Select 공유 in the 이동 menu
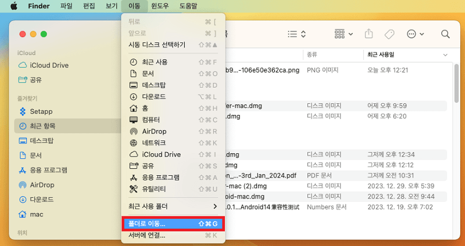 173,166
